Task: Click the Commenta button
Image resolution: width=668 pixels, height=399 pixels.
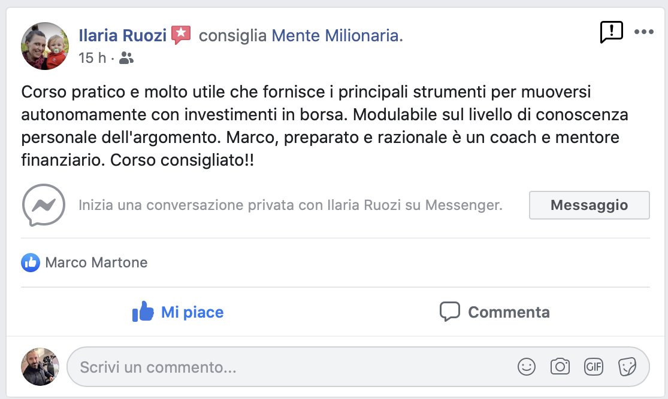Action: [x=494, y=312]
